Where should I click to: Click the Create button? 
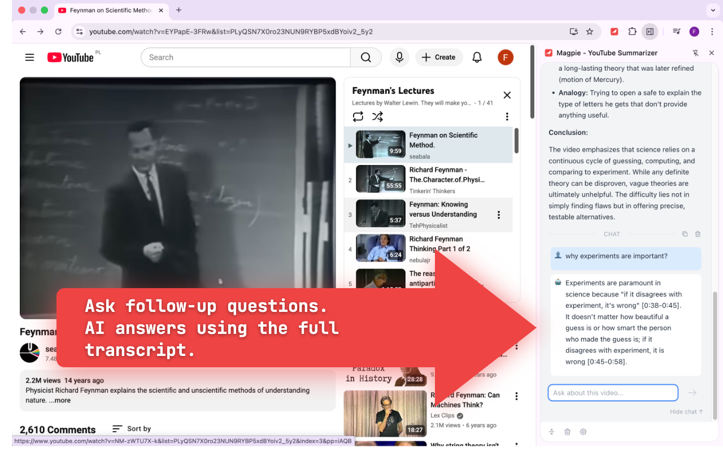pyautogui.click(x=439, y=57)
